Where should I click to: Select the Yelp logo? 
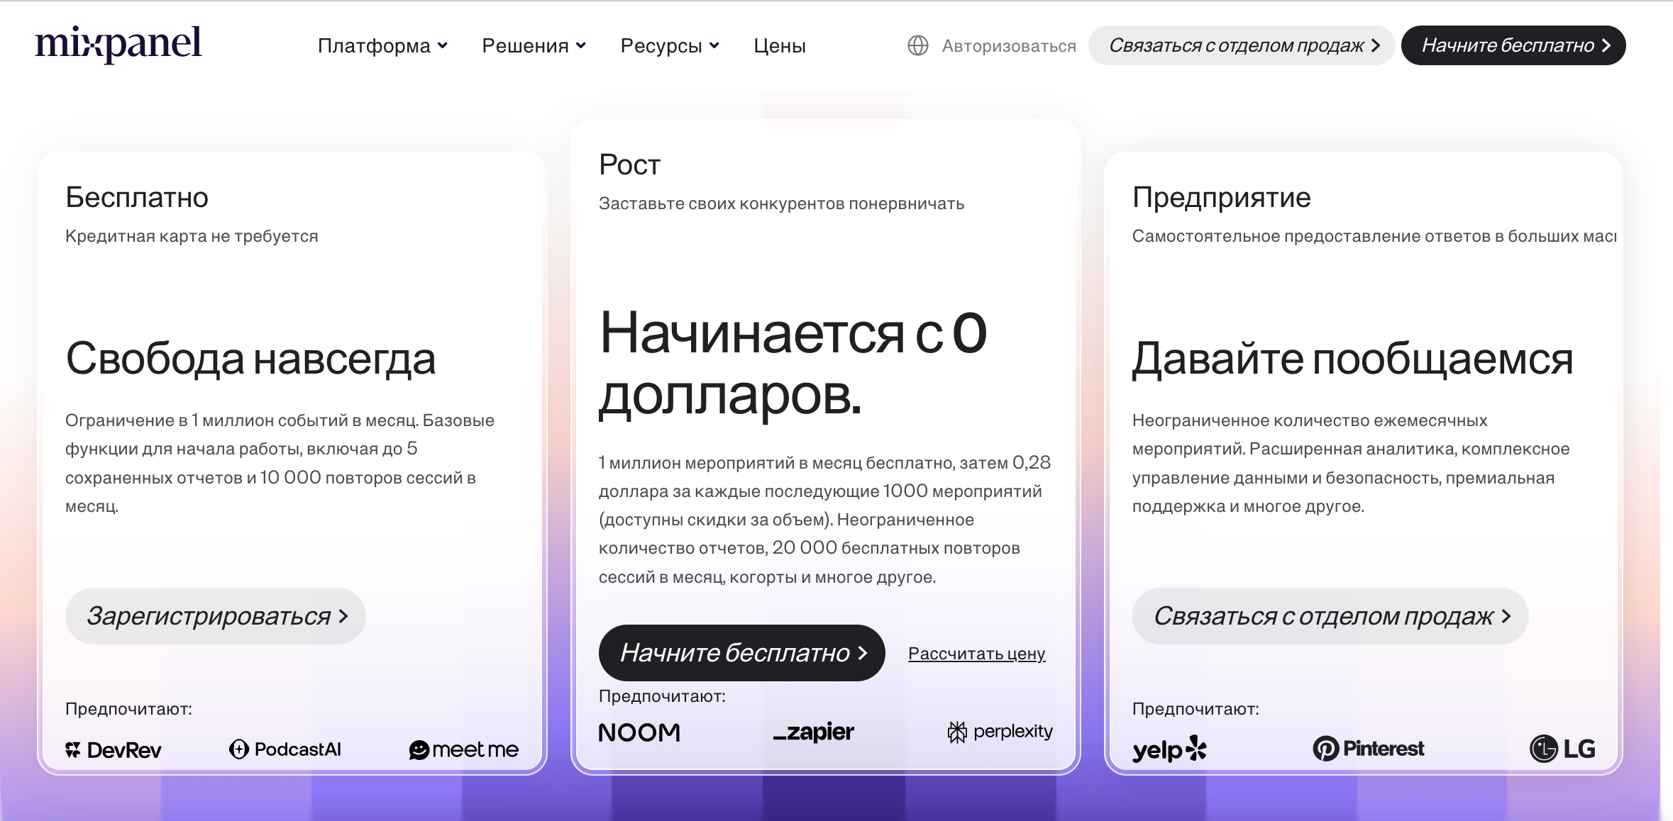(1169, 749)
